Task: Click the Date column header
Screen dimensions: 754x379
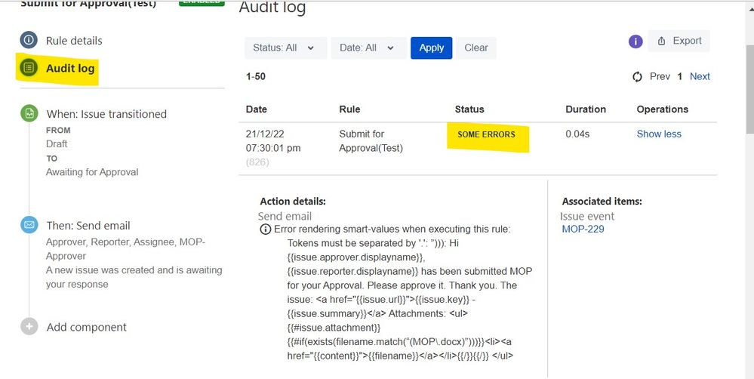Action: [257, 109]
